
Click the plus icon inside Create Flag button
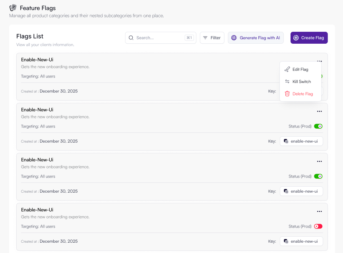click(x=296, y=38)
